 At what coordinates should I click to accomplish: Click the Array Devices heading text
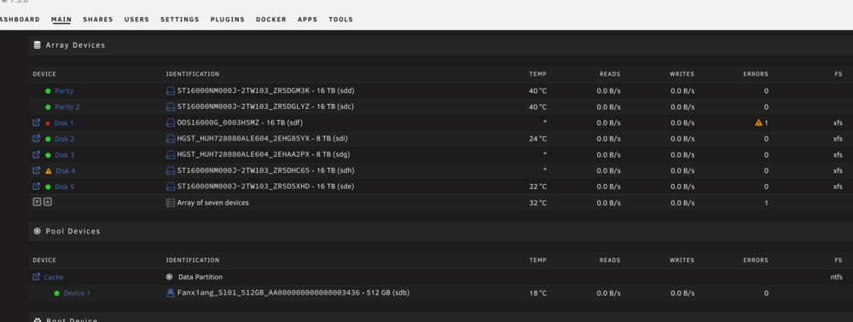pos(76,45)
